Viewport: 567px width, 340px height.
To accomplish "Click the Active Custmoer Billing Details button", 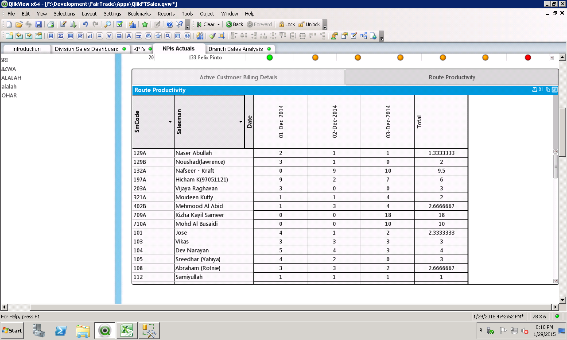I will (238, 77).
